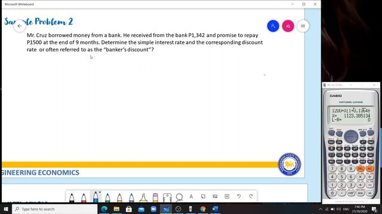Select the yellow highlighter tool
382x214 pixels.
143,197
